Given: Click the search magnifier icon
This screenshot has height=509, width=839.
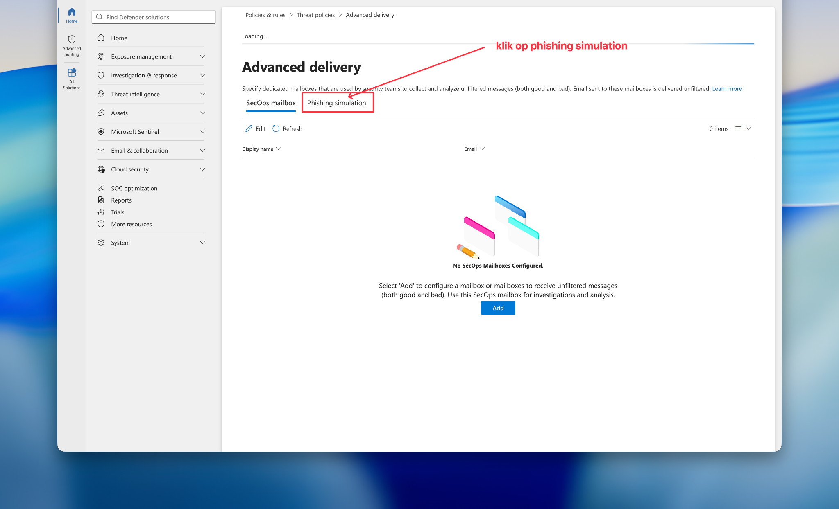Looking at the screenshot, I should click(x=99, y=17).
